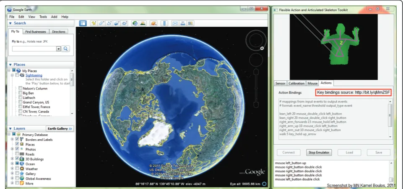Collapse the Primary Database tree node
The height and width of the screenshot is (189, 403).
coord(9,135)
